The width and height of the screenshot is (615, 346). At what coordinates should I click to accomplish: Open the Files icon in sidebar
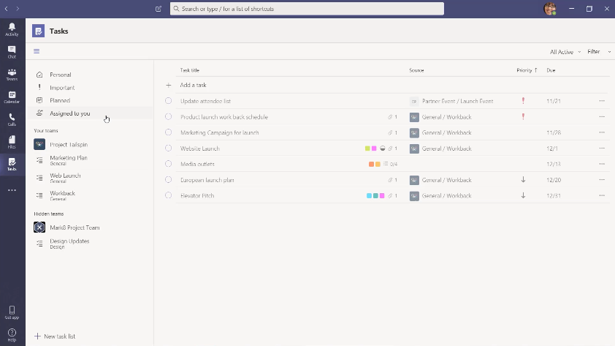12,141
